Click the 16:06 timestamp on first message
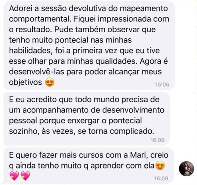Viewport: 197px width, 185px height. pyautogui.click(x=162, y=85)
